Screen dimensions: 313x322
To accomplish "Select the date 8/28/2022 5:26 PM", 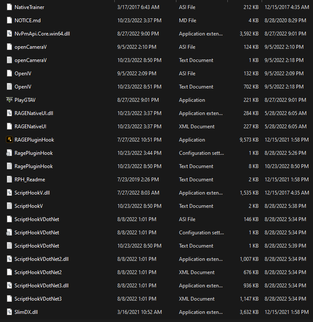I will (285, 153).
